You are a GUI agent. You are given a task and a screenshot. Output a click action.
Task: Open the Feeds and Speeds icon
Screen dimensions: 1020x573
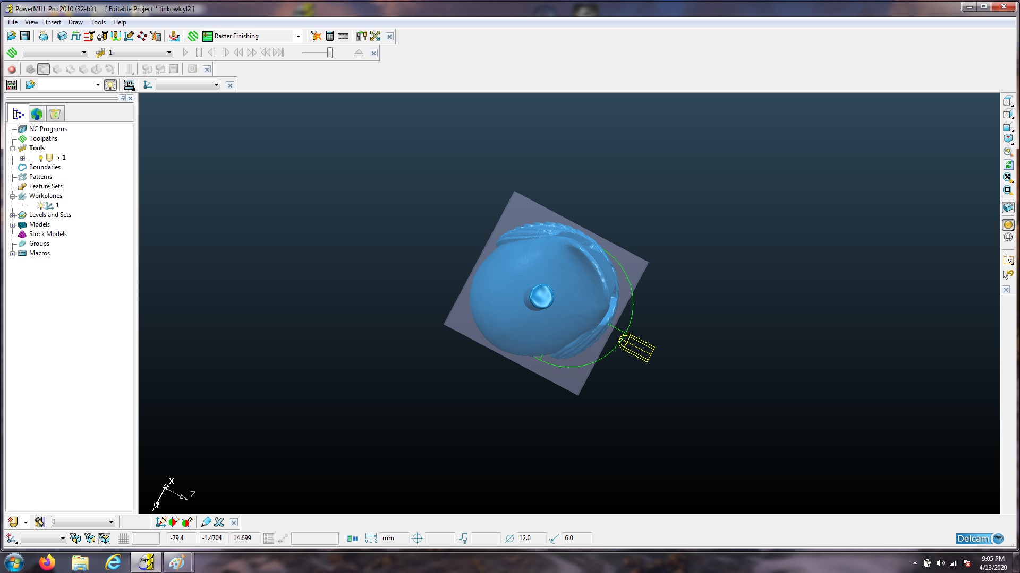(x=76, y=36)
